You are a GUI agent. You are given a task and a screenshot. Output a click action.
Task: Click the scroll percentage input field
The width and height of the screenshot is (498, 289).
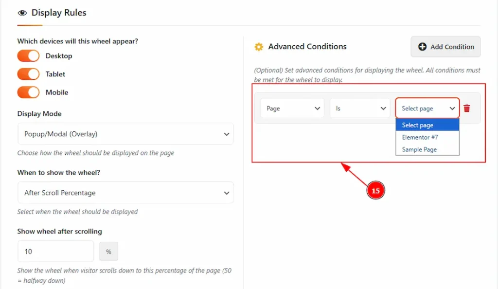pyautogui.click(x=55, y=252)
